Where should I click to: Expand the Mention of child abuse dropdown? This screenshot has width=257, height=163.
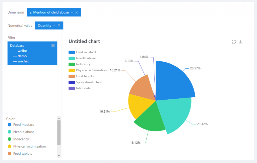(72, 12)
